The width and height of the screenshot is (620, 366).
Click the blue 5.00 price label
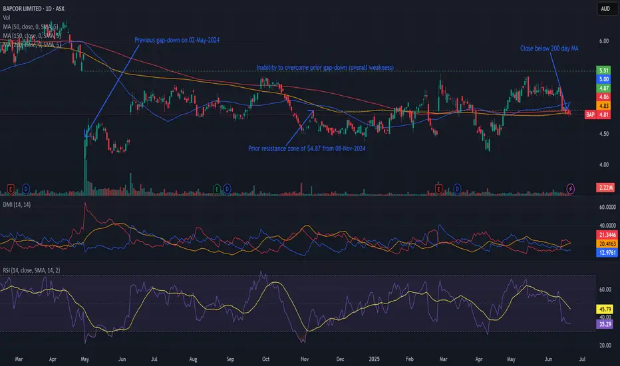604,79
